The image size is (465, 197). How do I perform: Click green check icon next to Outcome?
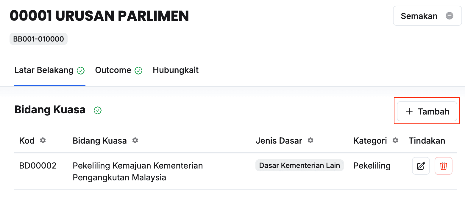pyautogui.click(x=138, y=71)
